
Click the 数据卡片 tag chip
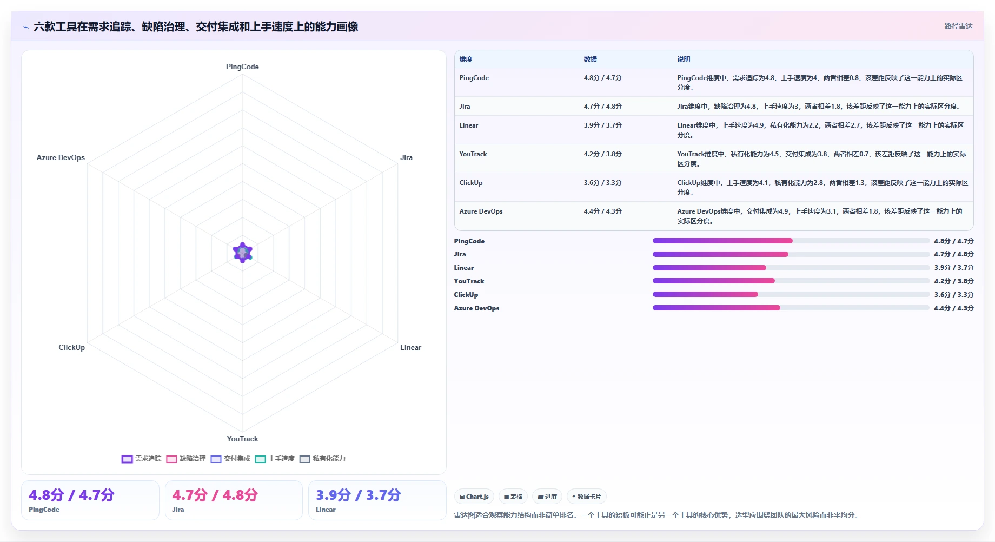587,497
